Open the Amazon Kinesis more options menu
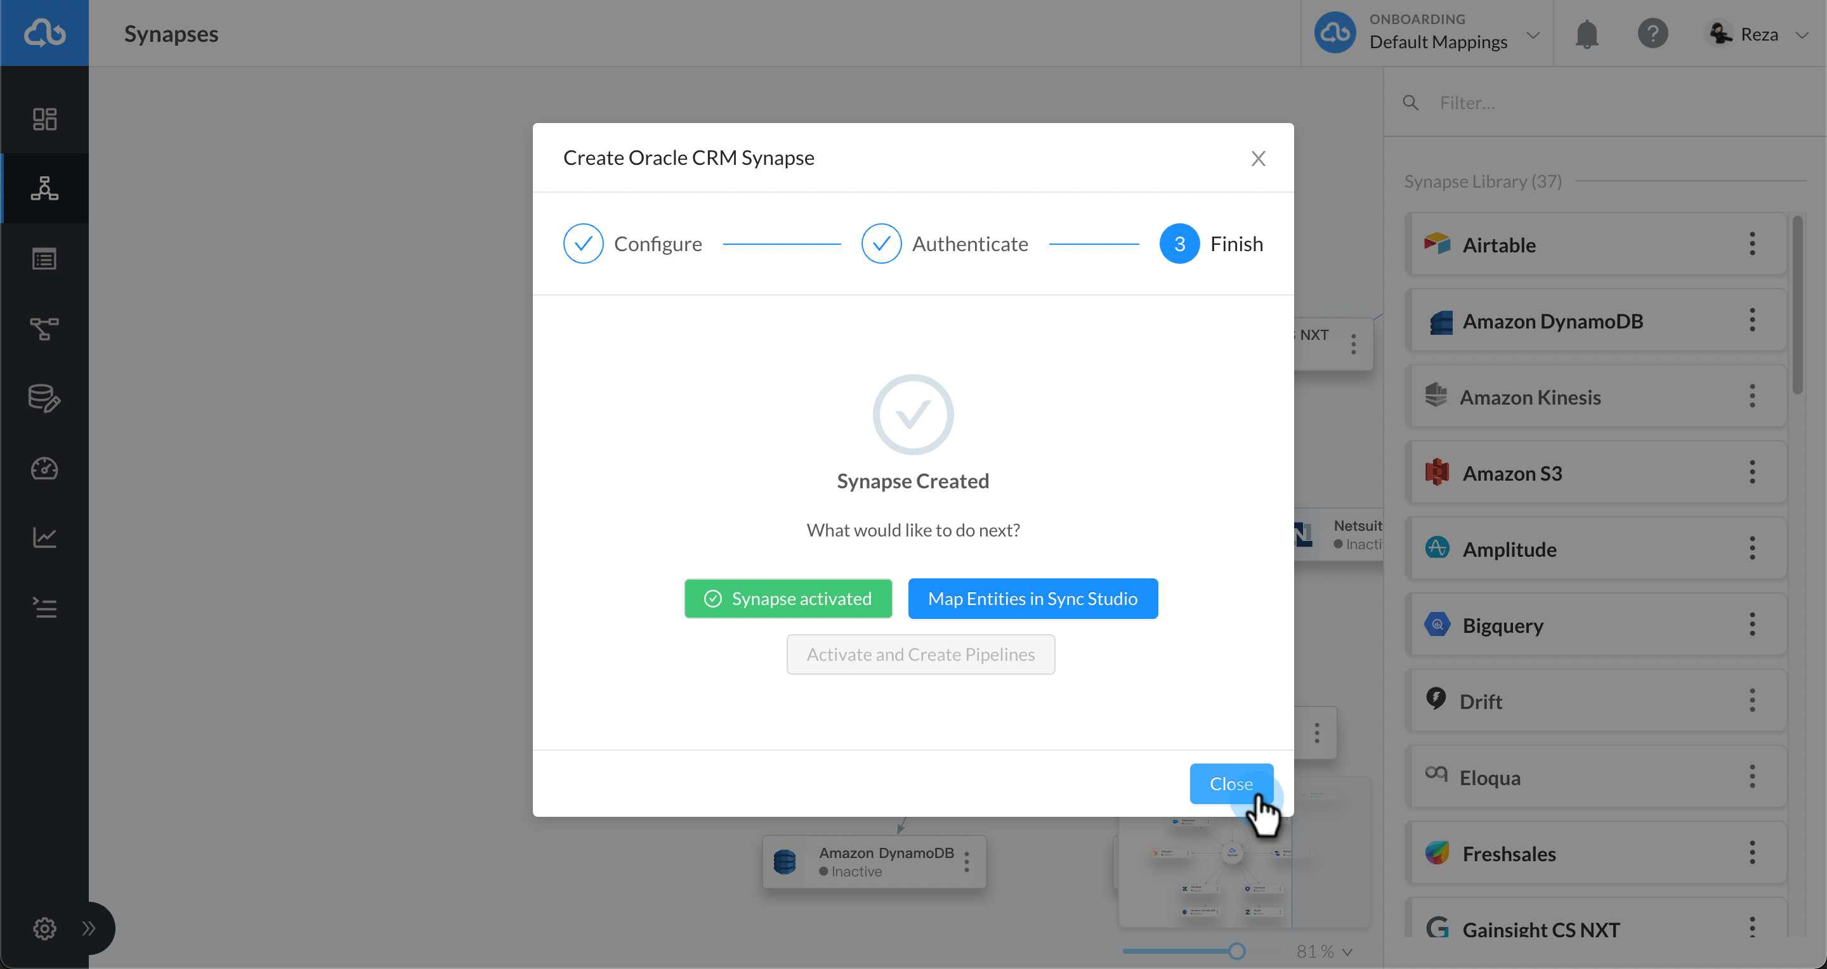This screenshot has height=969, width=1827. coord(1752,396)
